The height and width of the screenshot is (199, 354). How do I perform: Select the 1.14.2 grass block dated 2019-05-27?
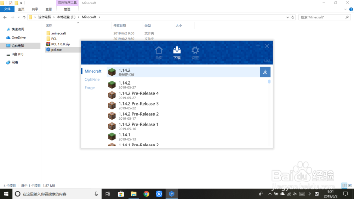(x=112, y=85)
